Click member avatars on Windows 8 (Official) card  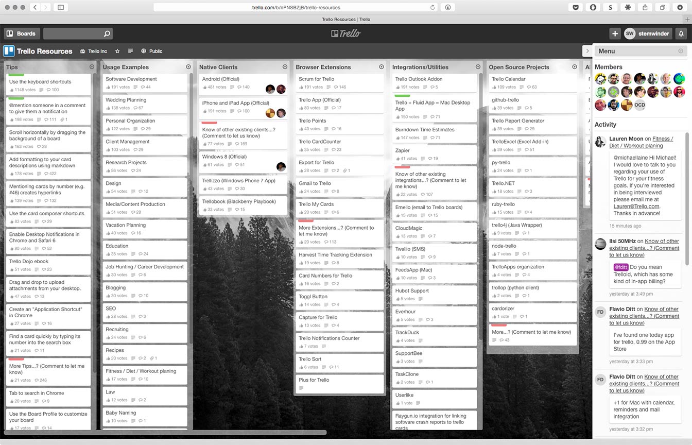coord(281,166)
